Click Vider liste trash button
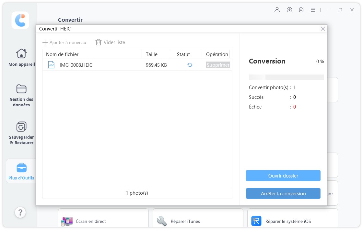The width and height of the screenshot is (363, 230). point(110,42)
